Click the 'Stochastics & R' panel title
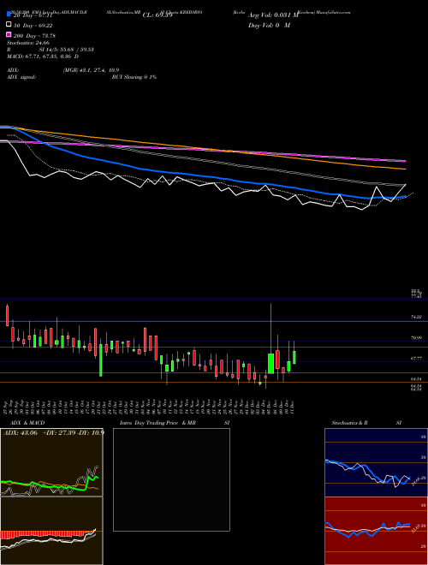 [x=349, y=423]
